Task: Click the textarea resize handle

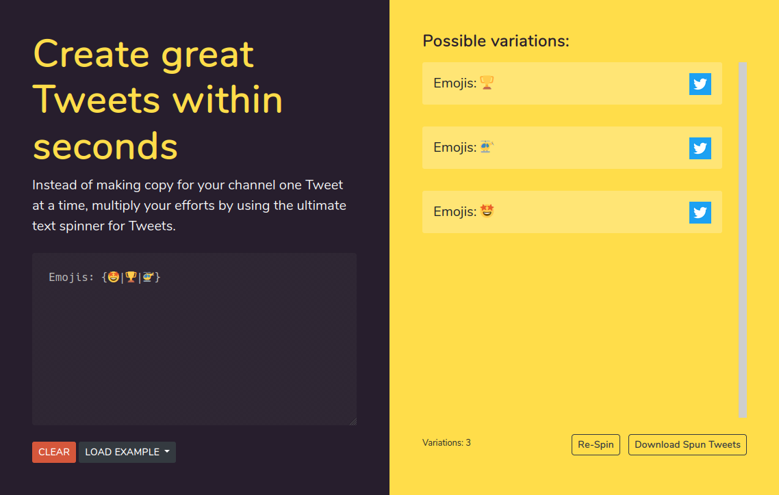Action: click(353, 421)
